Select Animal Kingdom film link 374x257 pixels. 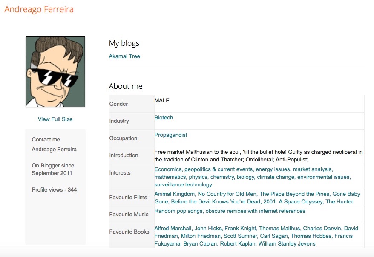coord(174,194)
